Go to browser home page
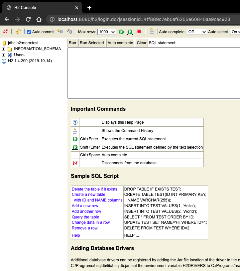This screenshot has height=271, width=240. click(39, 19)
